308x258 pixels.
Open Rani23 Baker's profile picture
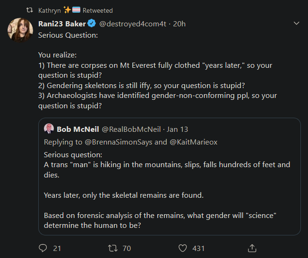point(20,30)
